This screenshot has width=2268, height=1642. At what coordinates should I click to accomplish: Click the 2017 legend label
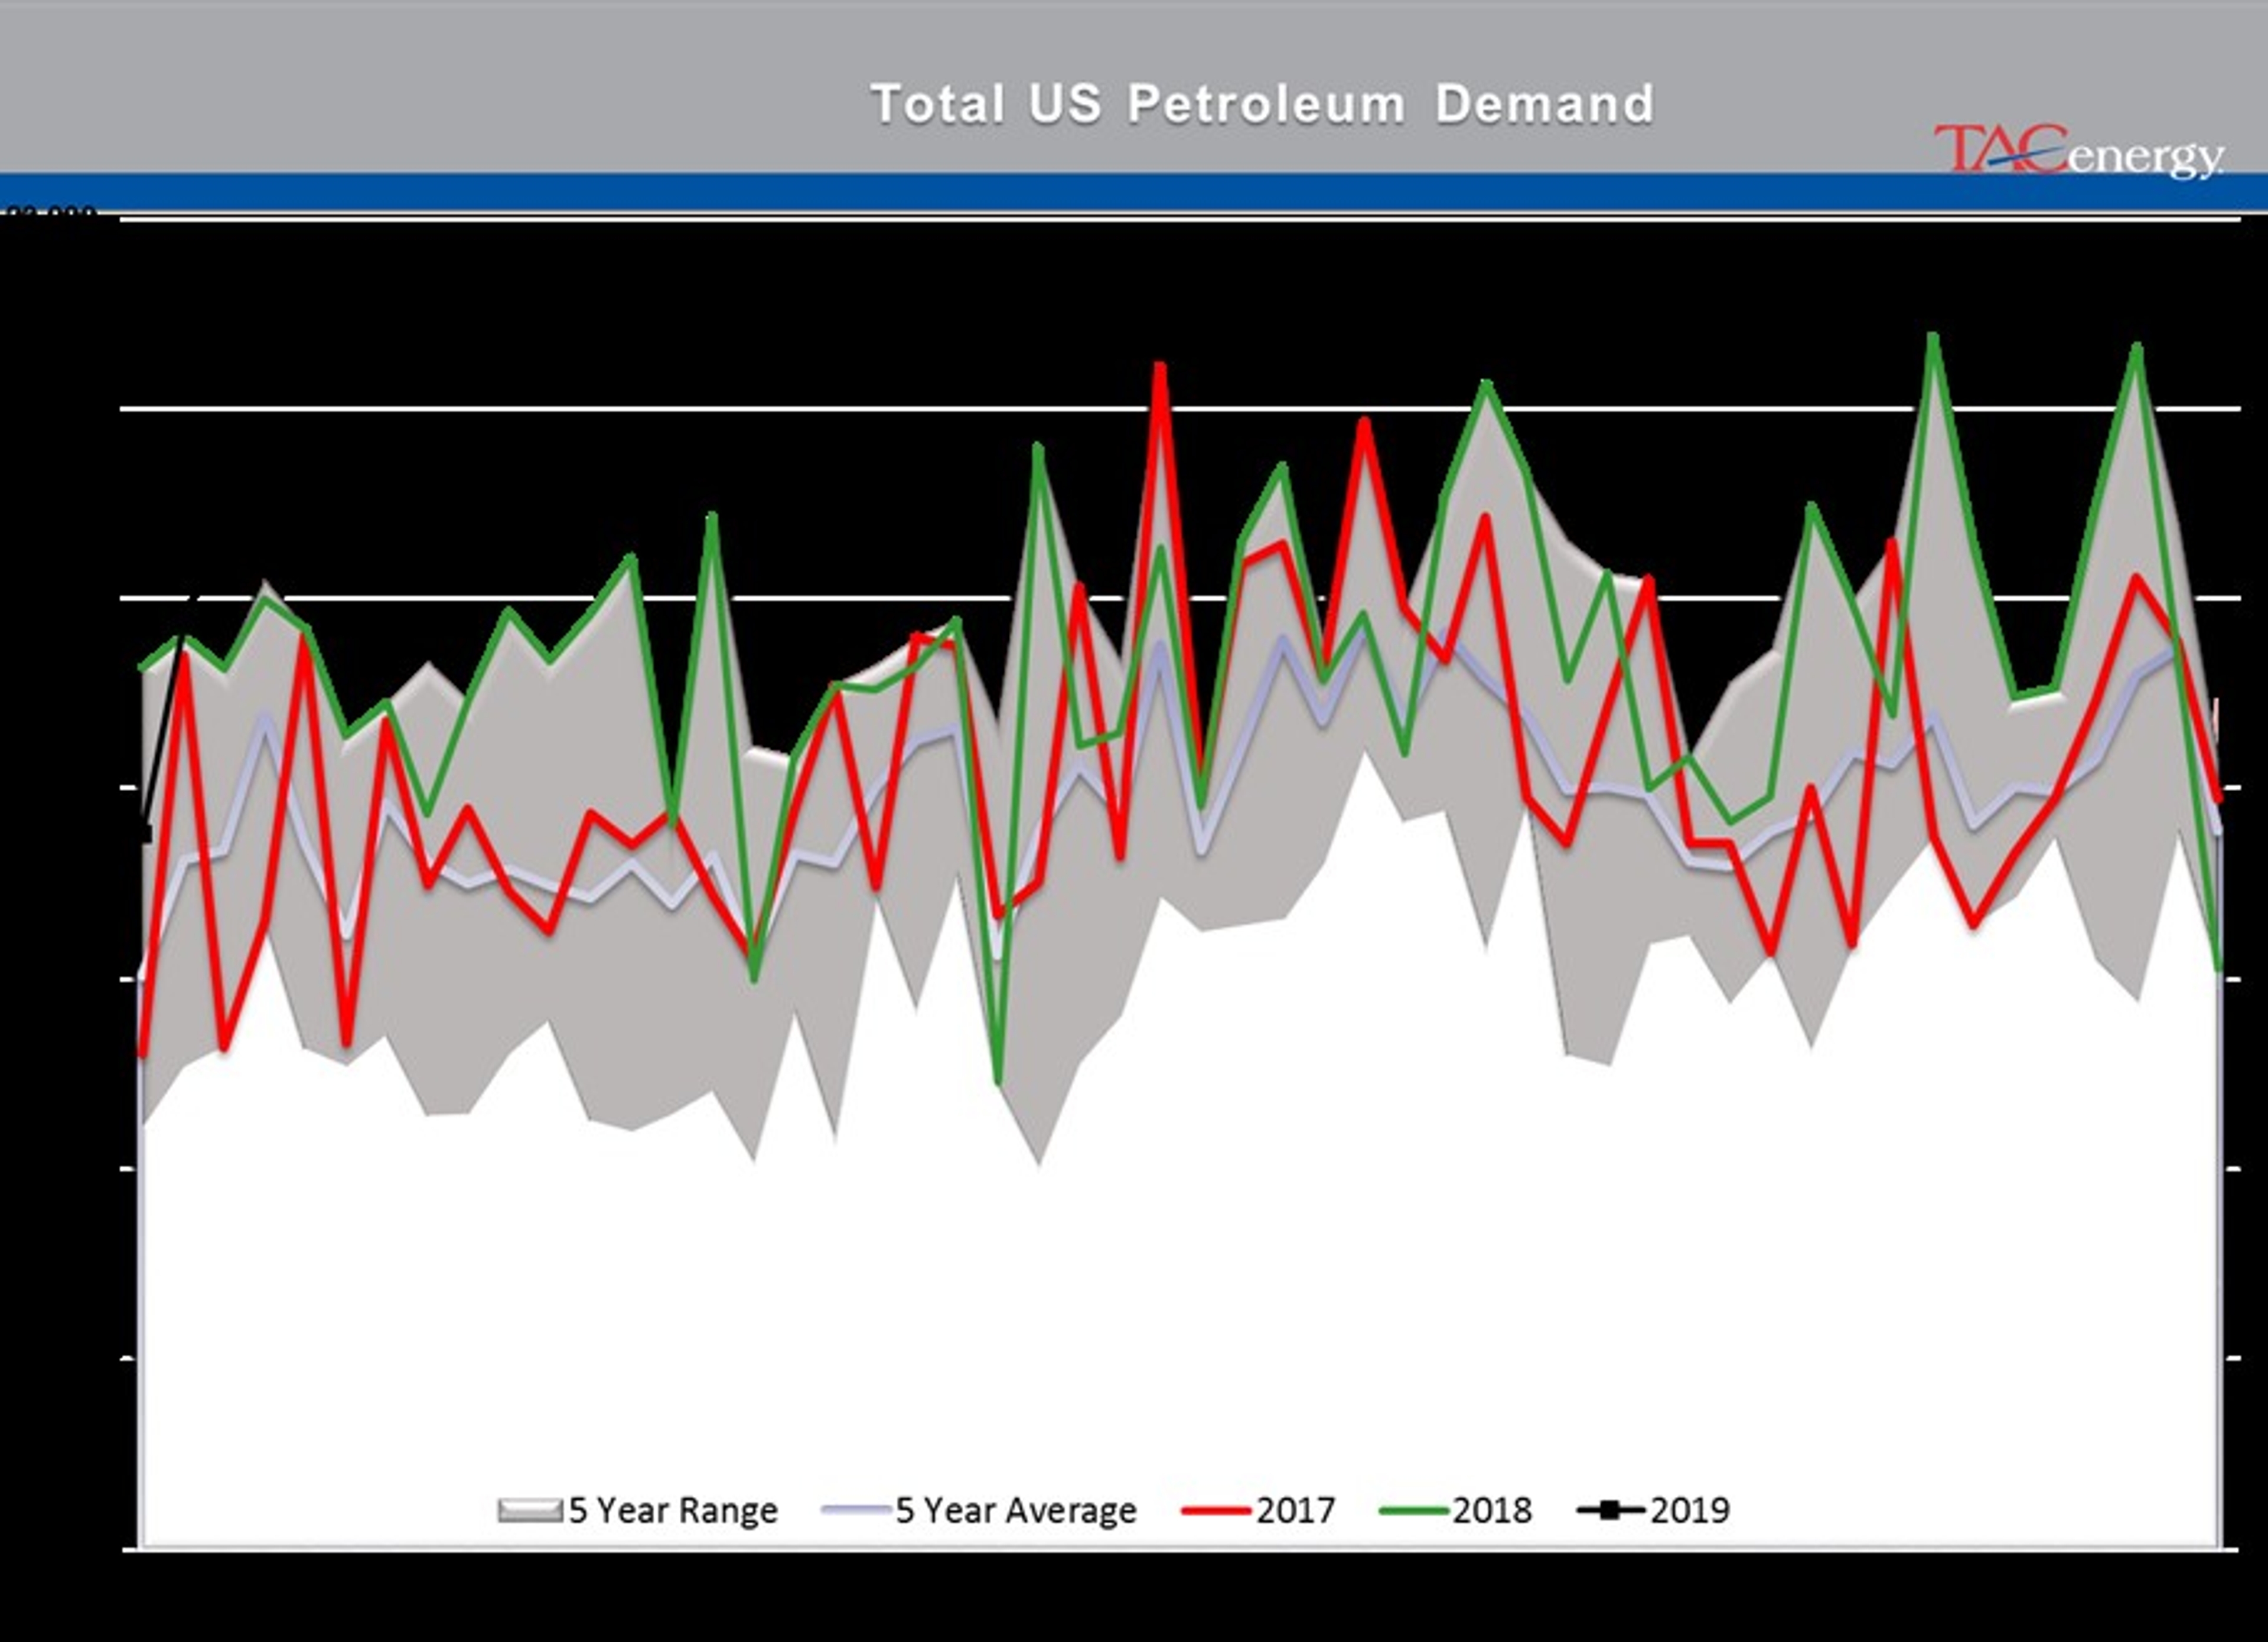1296,1510
